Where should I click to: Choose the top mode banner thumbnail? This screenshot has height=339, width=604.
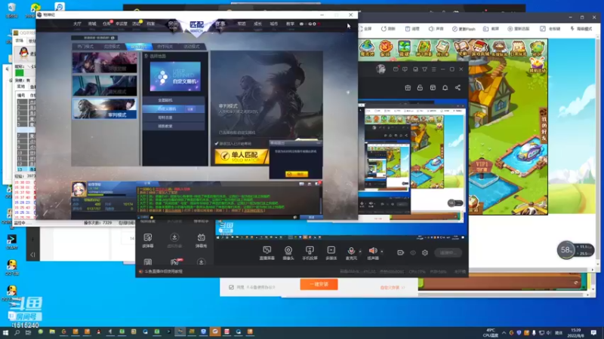tap(105, 63)
